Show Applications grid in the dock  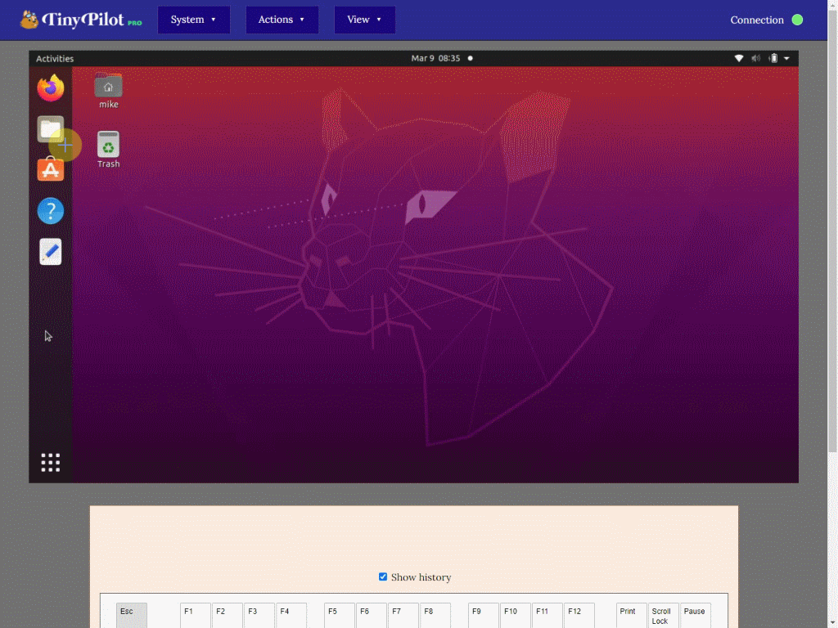pyautogui.click(x=50, y=463)
